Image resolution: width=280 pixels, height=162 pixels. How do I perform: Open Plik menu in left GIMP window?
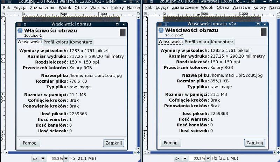click(x=6, y=8)
